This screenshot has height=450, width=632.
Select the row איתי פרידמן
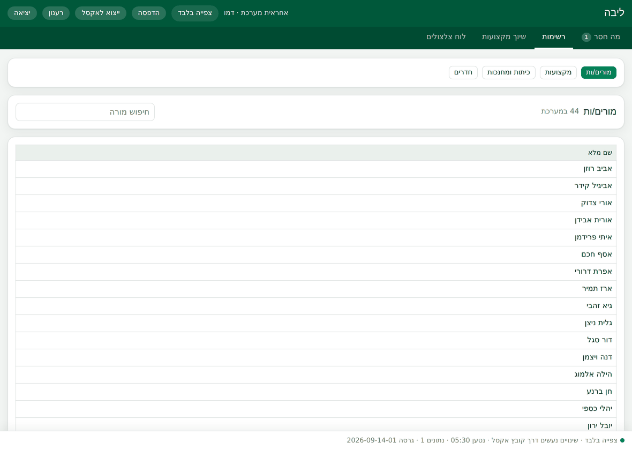[316, 237]
